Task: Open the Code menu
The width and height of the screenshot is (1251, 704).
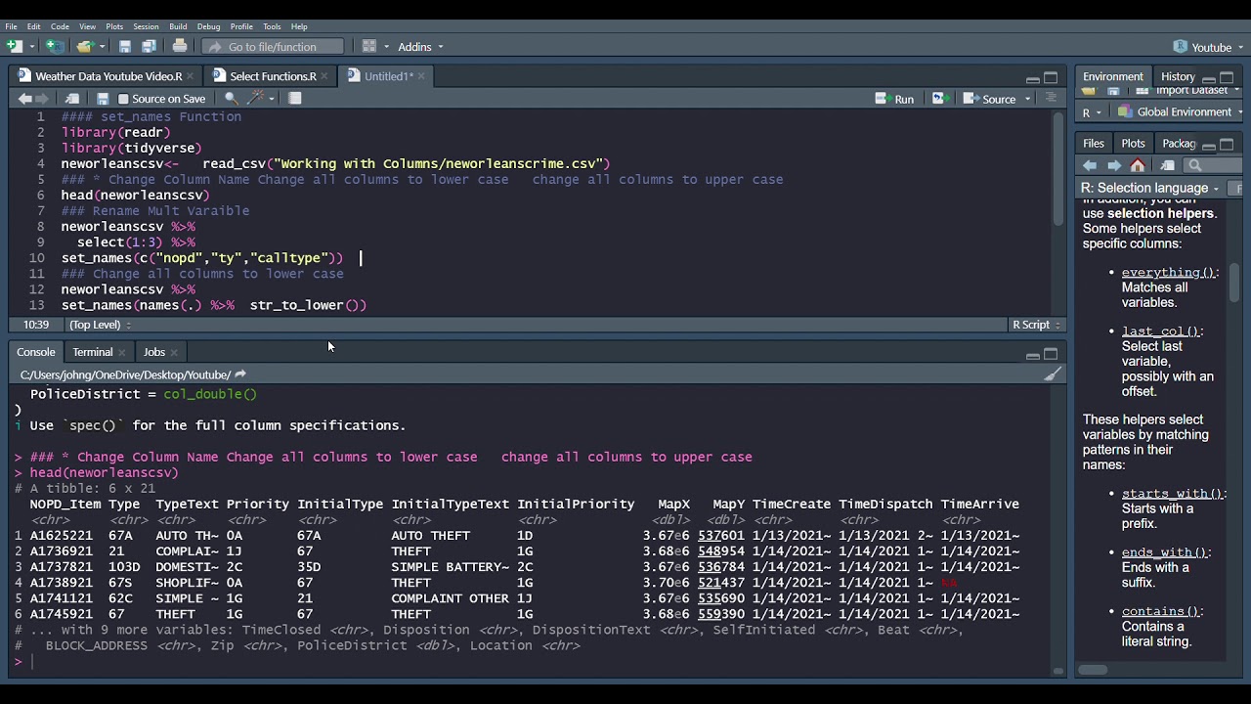Action: [60, 26]
